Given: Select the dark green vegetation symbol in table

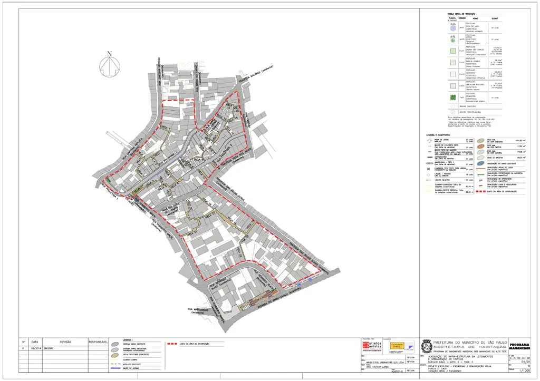Looking at the screenshot, I should pos(452,97).
